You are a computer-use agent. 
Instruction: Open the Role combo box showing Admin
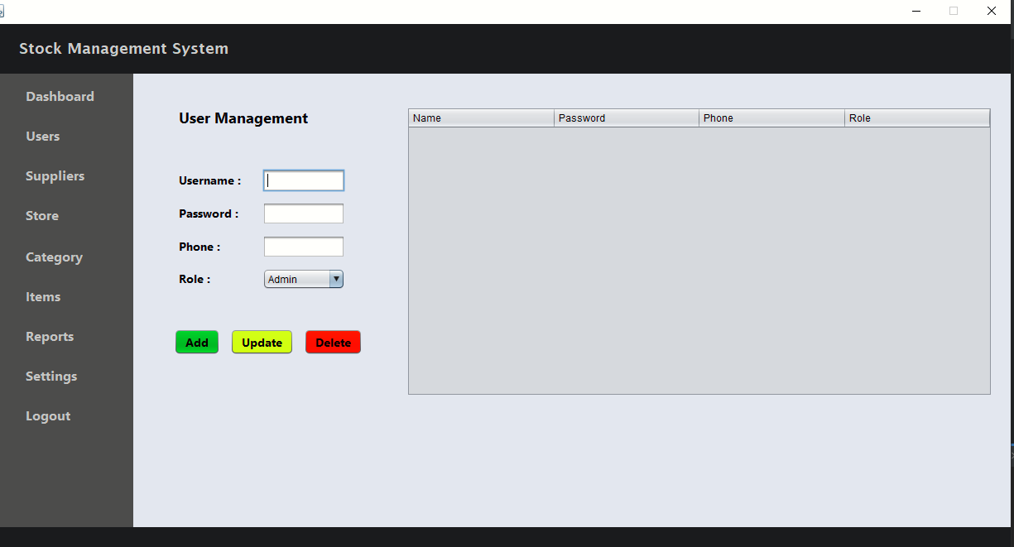(x=304, y=280)
